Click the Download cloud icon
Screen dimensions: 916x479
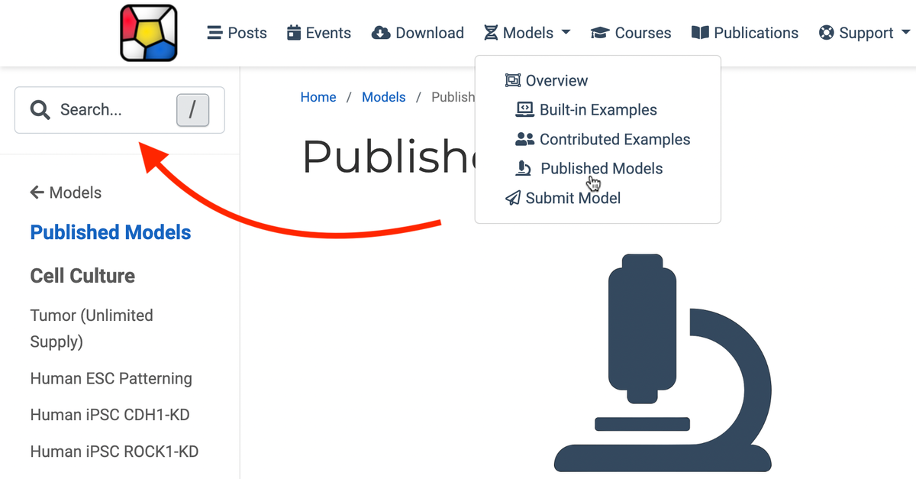coord(381,33)
